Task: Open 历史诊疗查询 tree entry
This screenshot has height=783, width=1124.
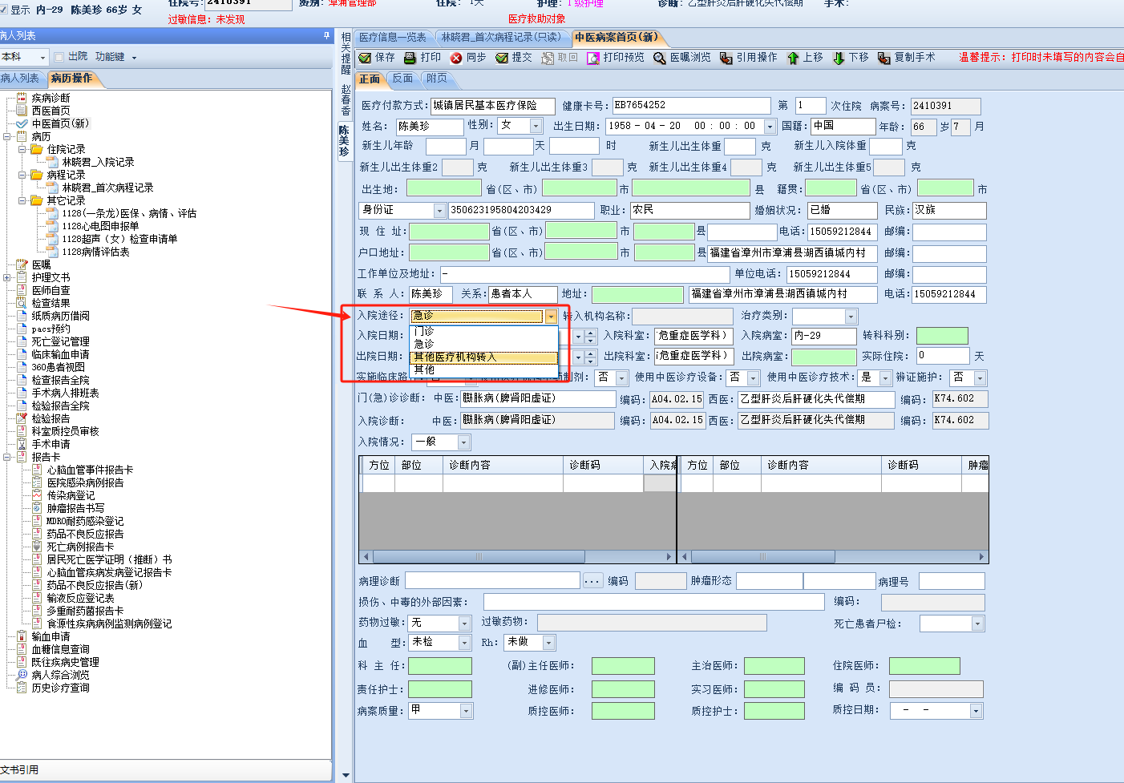Action: pyautogui.click(x=60, y=688)
